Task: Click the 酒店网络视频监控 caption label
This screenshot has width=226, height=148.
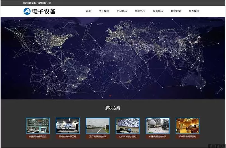Action: [x=188, y=137]
